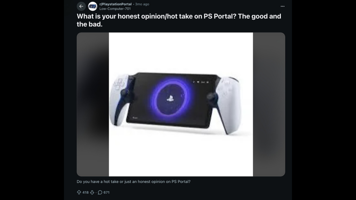Open the three-dot post options menu
356x200 pixels.
click(x=282, y=6)
